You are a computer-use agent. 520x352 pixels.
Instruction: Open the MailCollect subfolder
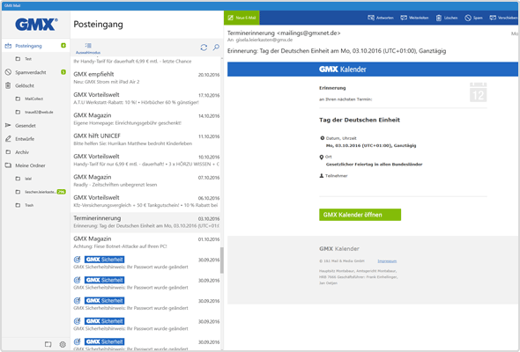[35, 99]
